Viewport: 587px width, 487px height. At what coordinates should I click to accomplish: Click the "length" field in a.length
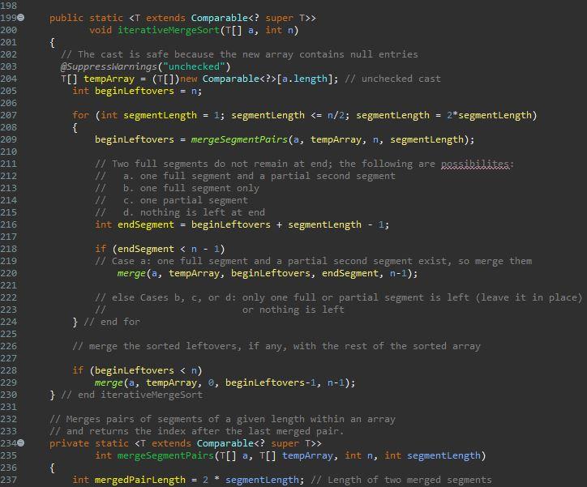311,79
